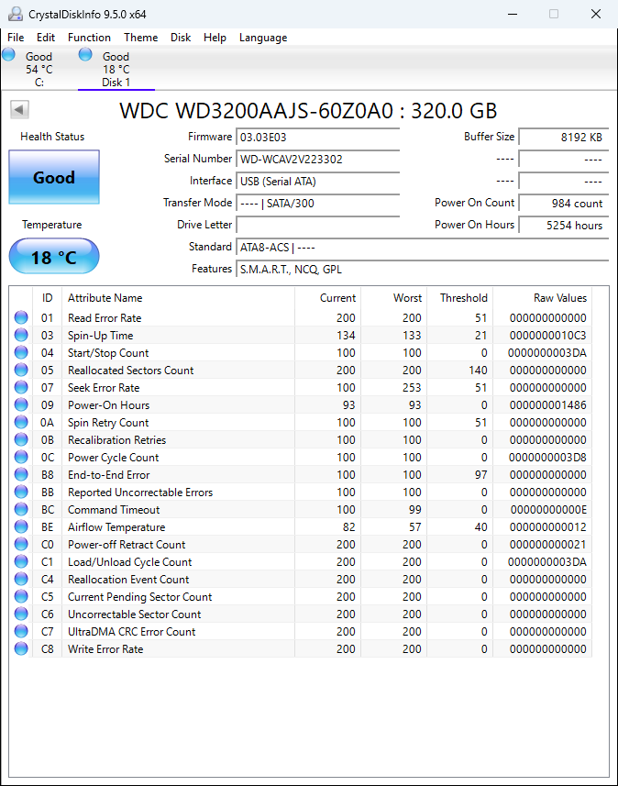Viewport: 618px width, 786px height.
Task: Click the status orb for Power Cycle Count
Action: [x=21, y=457]
